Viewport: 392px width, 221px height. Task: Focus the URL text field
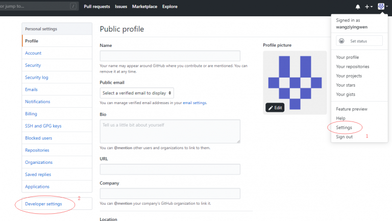coord(170,169)
